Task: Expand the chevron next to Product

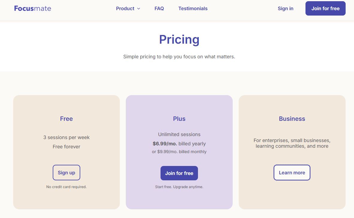Action: coord(138,9)
